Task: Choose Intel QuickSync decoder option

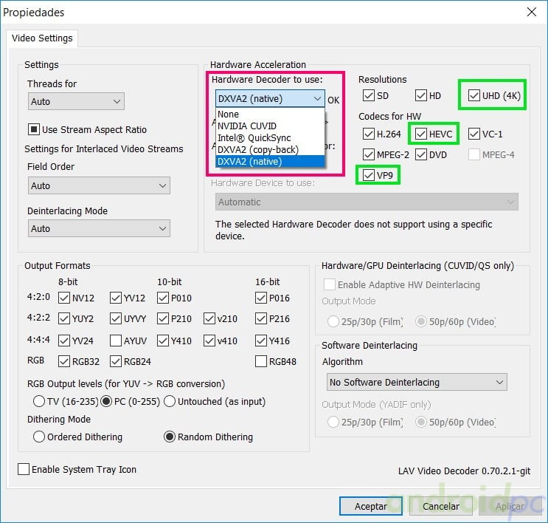Action: [x=254, y=138]
